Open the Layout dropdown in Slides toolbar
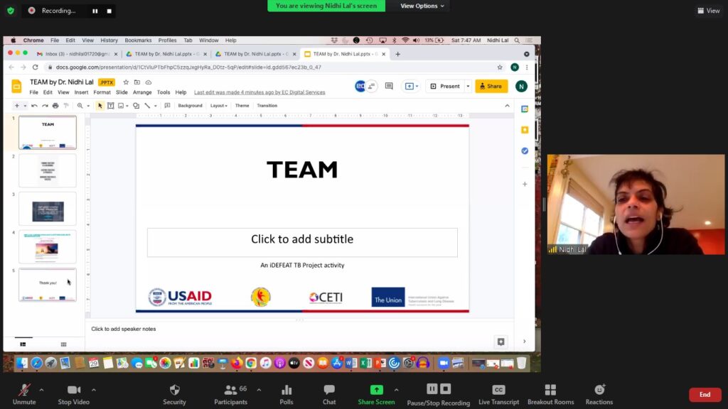Screen dimensions: 728x409 (218, 106)
